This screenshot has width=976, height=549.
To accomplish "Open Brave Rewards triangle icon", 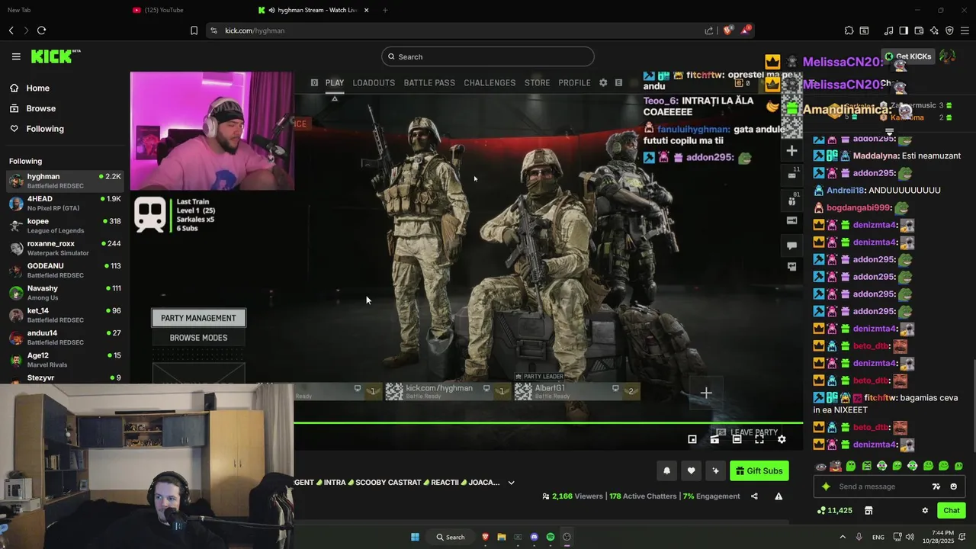I will coord(746,30).
